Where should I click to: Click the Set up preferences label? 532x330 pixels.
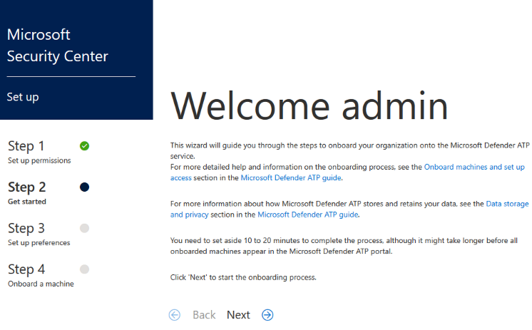pos(39,242)
